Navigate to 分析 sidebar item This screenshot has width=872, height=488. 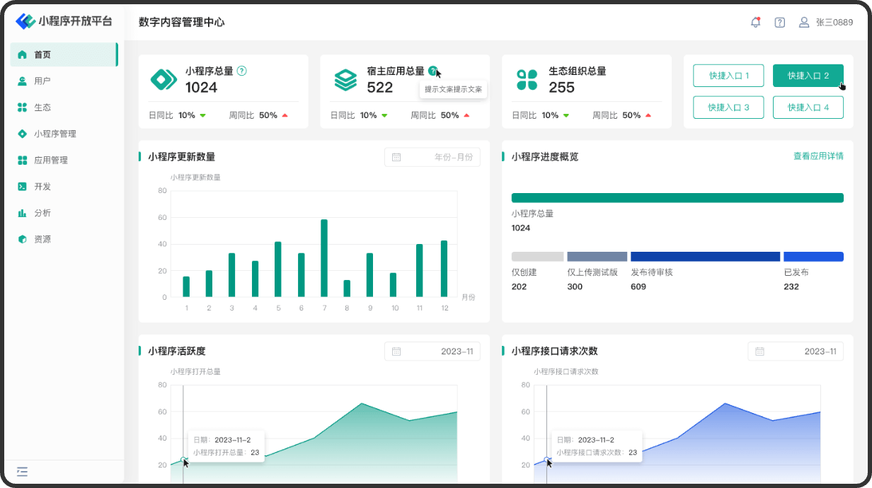click(x=42, y=213)
